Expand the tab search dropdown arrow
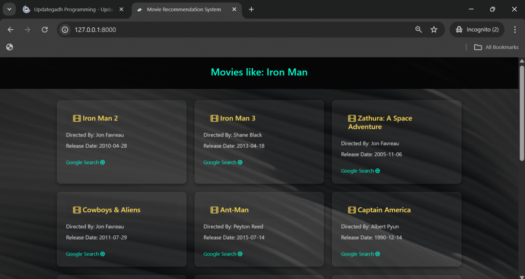 (x=9, y=9)
